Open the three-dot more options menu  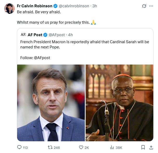pyautogui.click(x=151, y=6)
